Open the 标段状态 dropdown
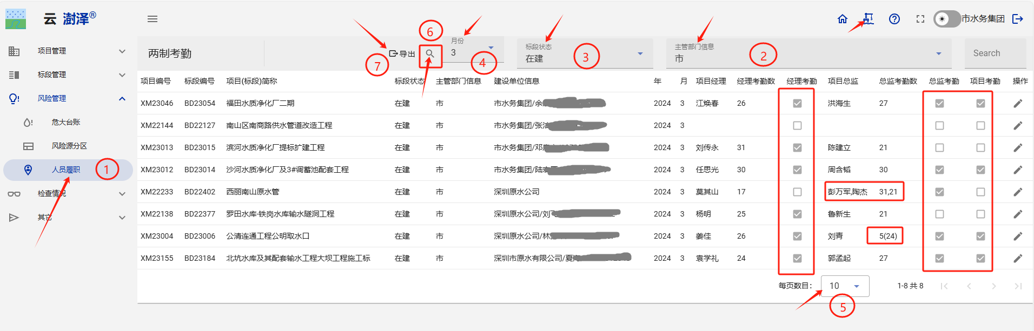 pyautogui.click(x=584, y=53)
